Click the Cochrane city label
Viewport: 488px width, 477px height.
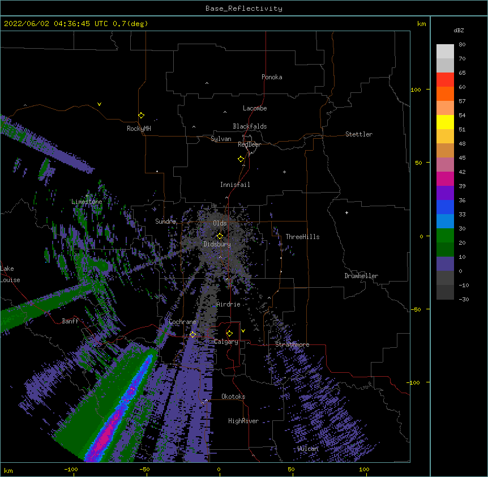click(x=182, y=322)
